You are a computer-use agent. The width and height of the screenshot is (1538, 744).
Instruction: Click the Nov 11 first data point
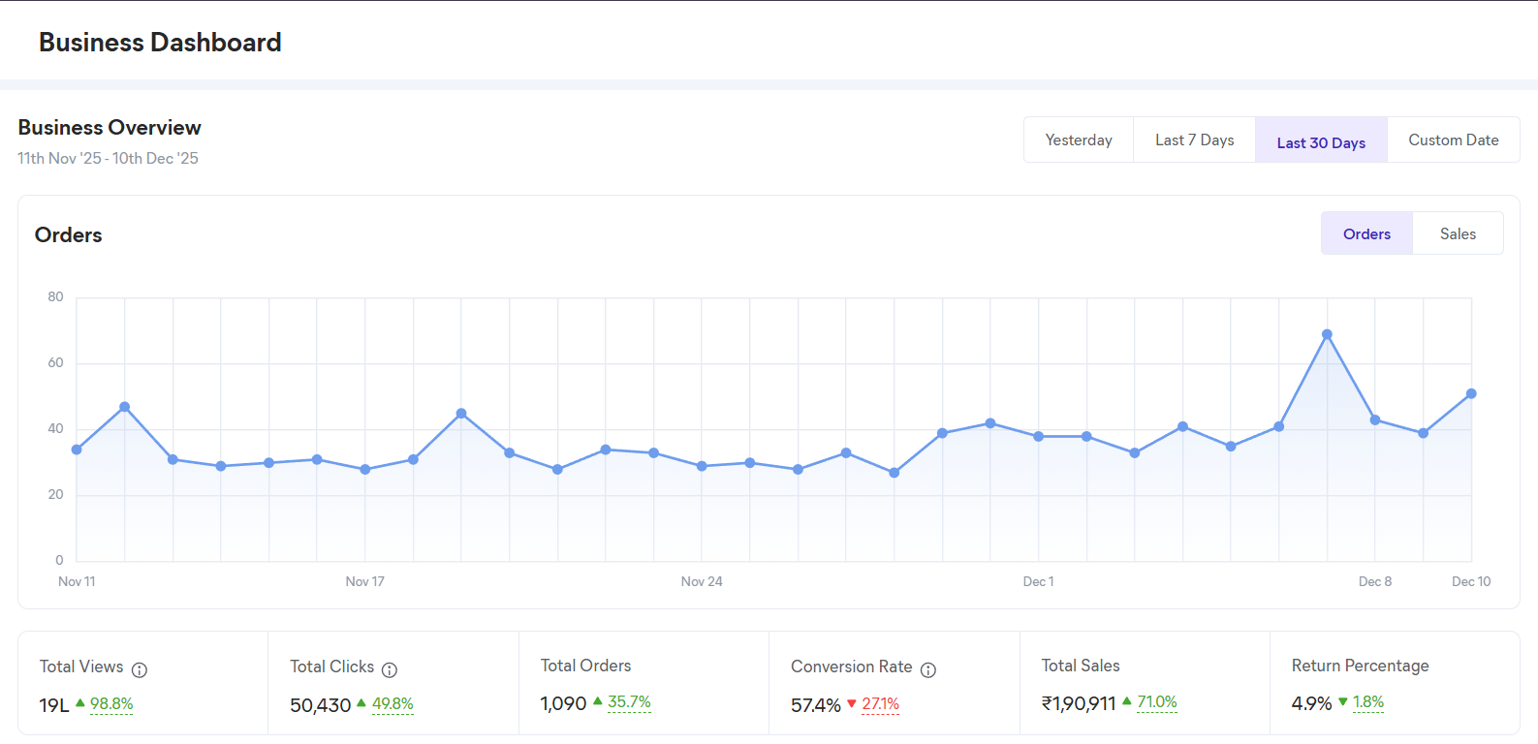[x=77, y=449]
